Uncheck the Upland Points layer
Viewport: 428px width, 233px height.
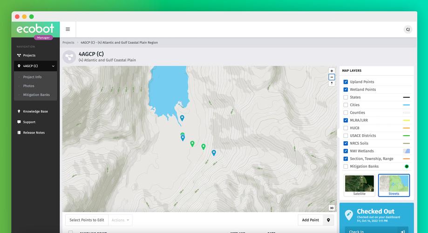[346, 82]
